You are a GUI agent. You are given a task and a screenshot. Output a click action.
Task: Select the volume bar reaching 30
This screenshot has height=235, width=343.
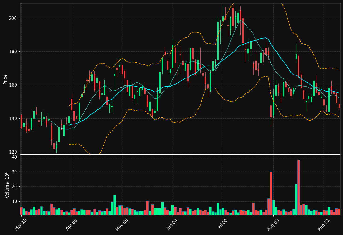(271, 193)
